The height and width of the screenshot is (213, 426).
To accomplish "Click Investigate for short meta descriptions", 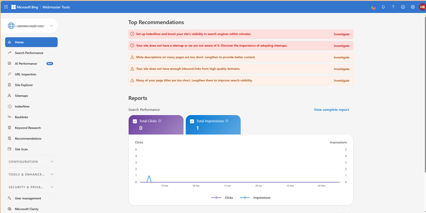I will 341,58.
